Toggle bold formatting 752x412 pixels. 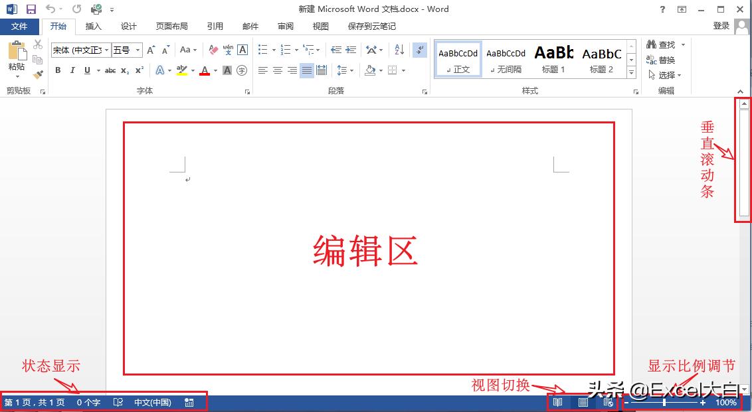pos(58,70)
